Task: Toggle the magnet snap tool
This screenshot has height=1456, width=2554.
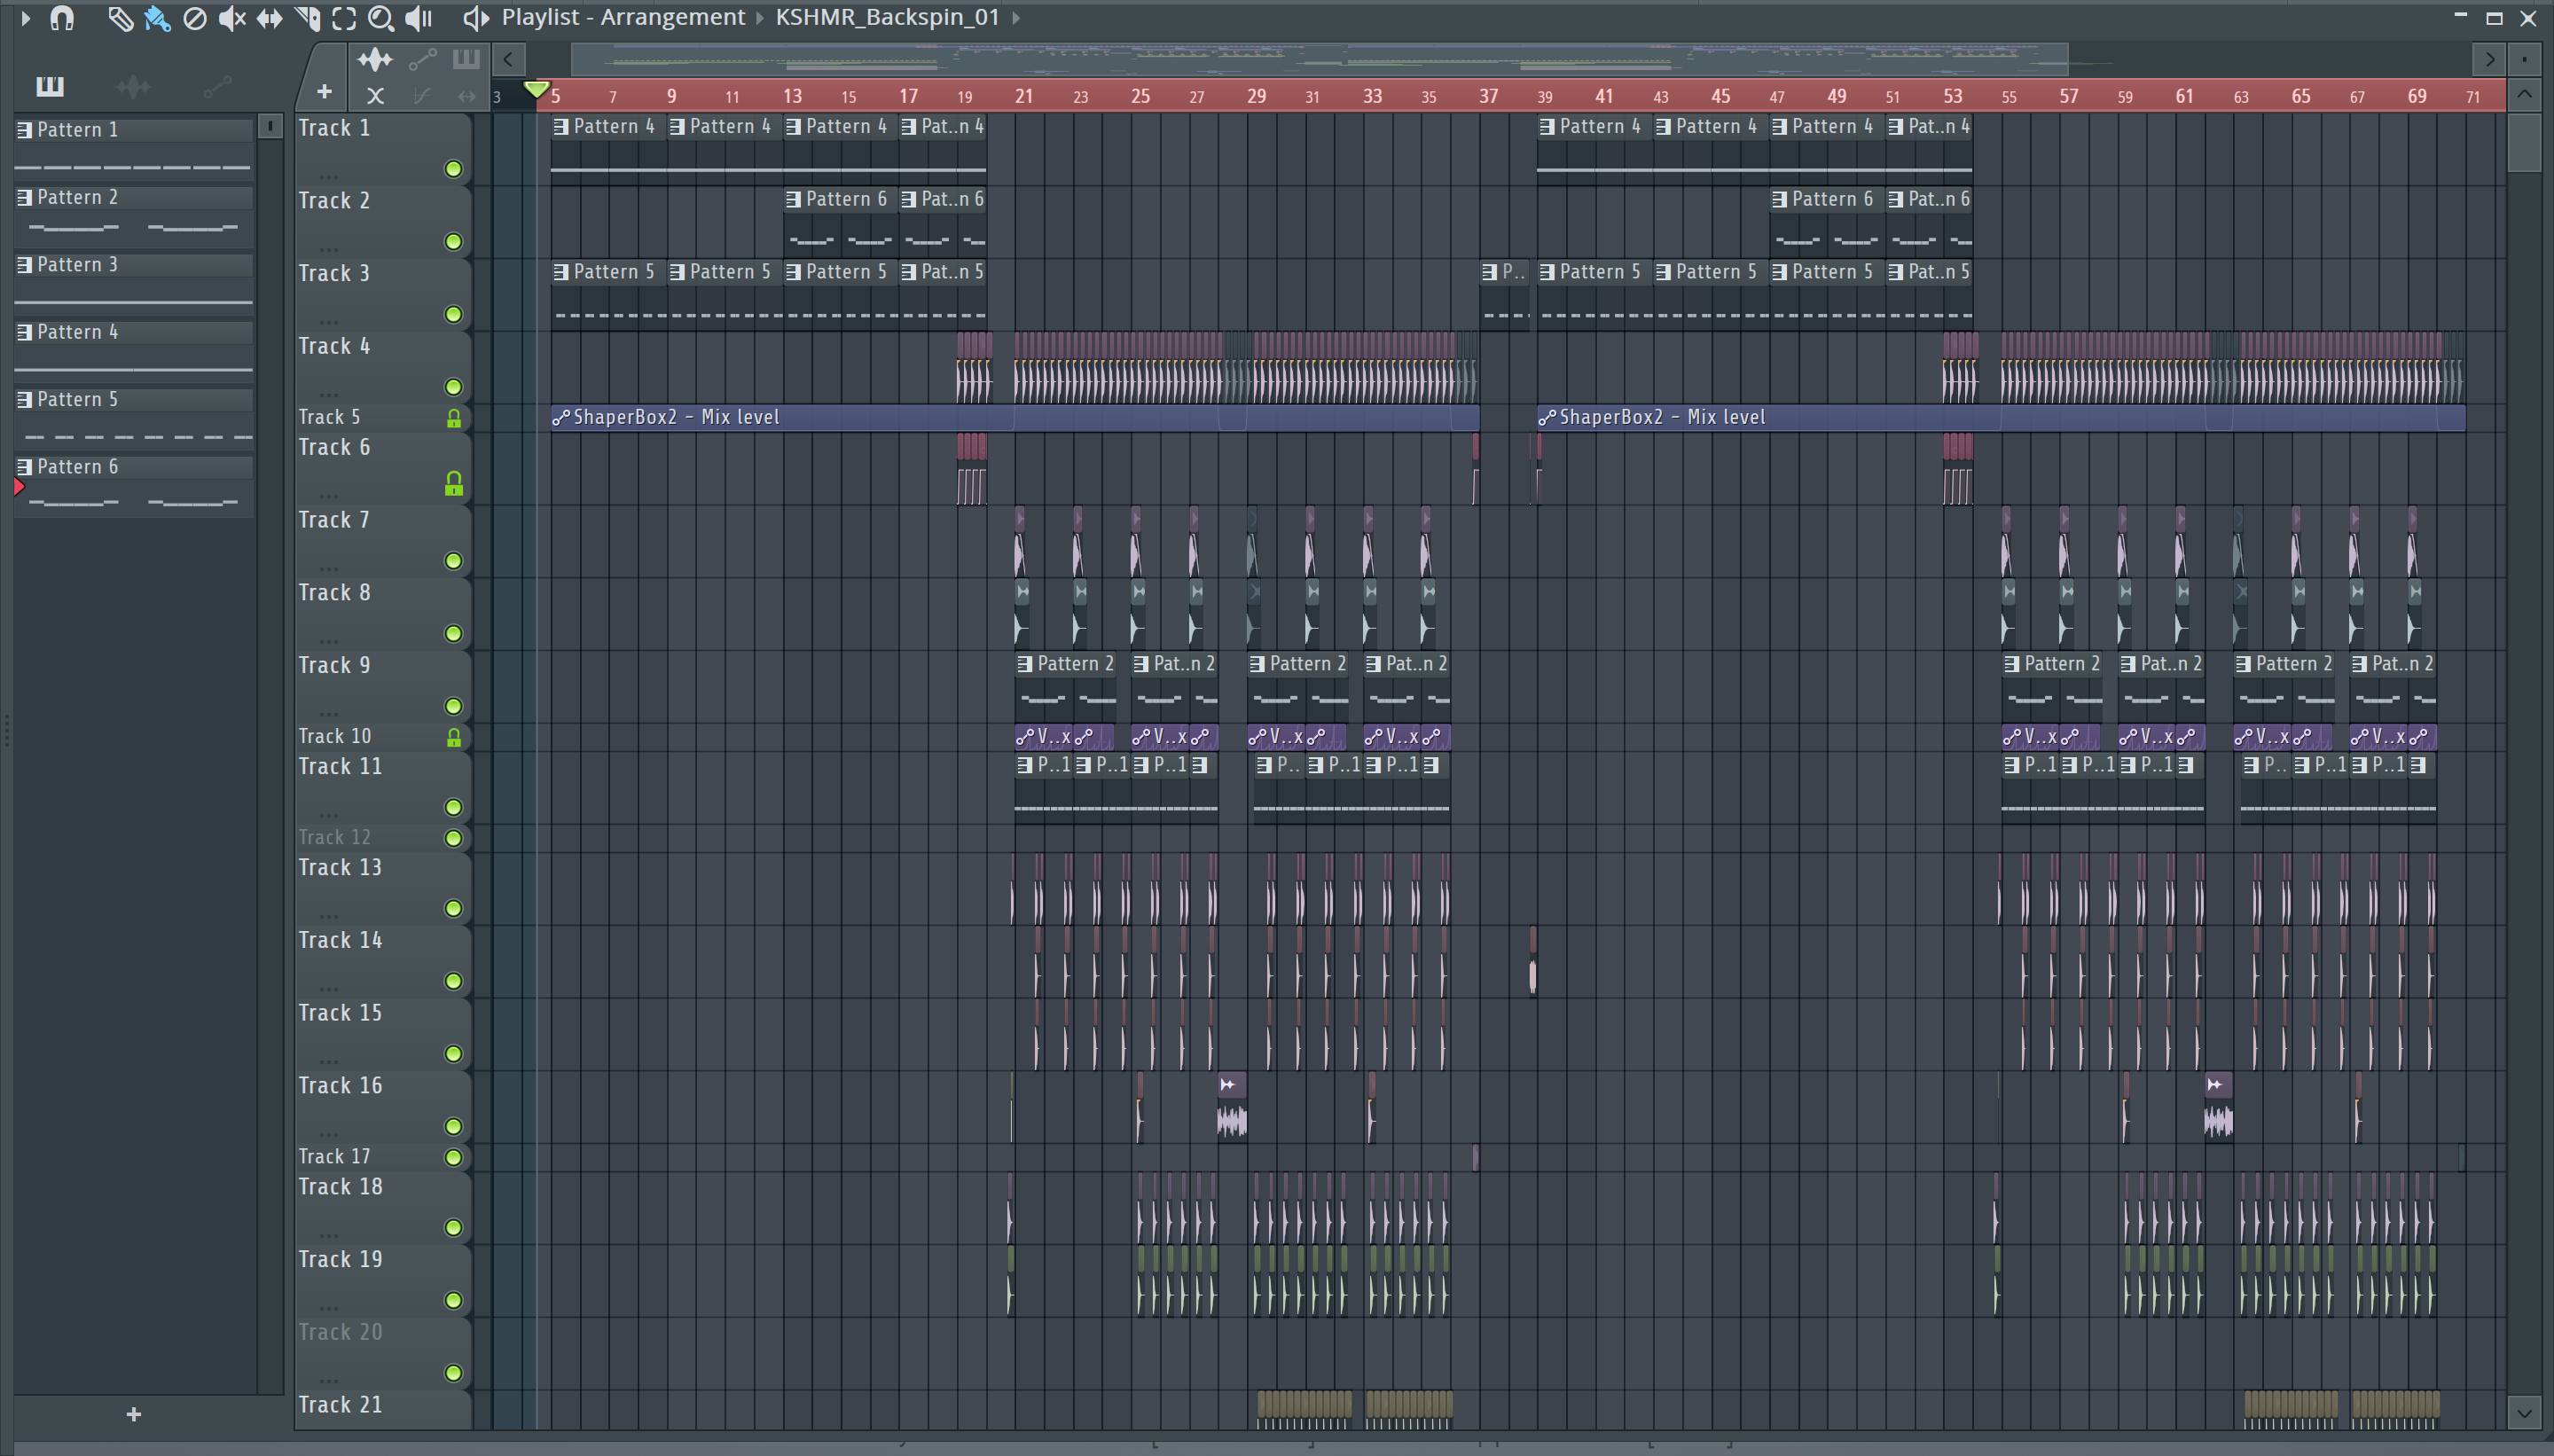Action: [x=62, y=17]
